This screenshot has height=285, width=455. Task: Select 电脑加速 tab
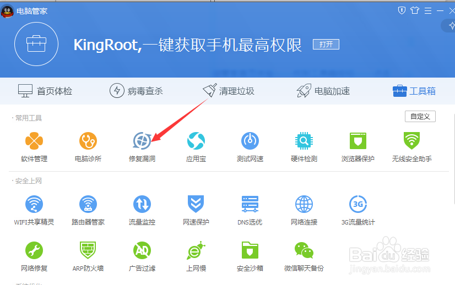click(323, 91)
